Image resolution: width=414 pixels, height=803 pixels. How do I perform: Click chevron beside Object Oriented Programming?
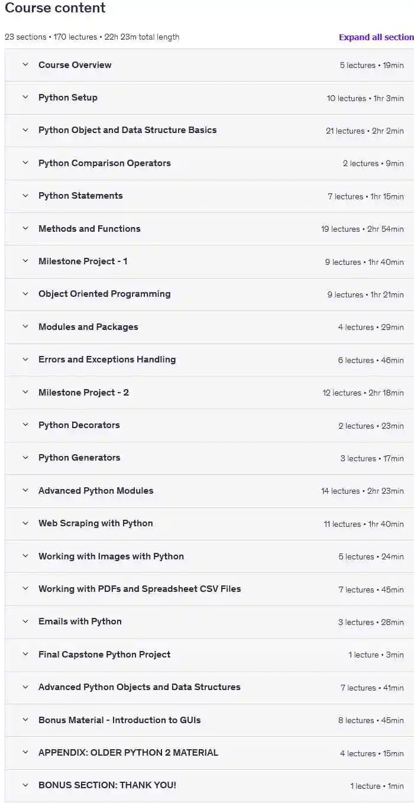[x=25, y=294]
